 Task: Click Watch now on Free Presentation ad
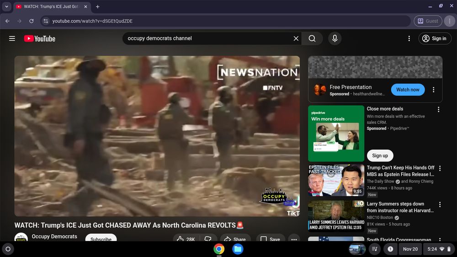[408, 90]
